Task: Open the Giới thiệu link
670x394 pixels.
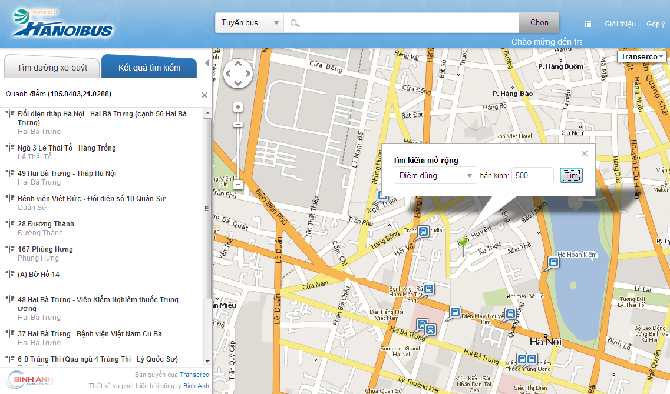Action: (619, 24)
